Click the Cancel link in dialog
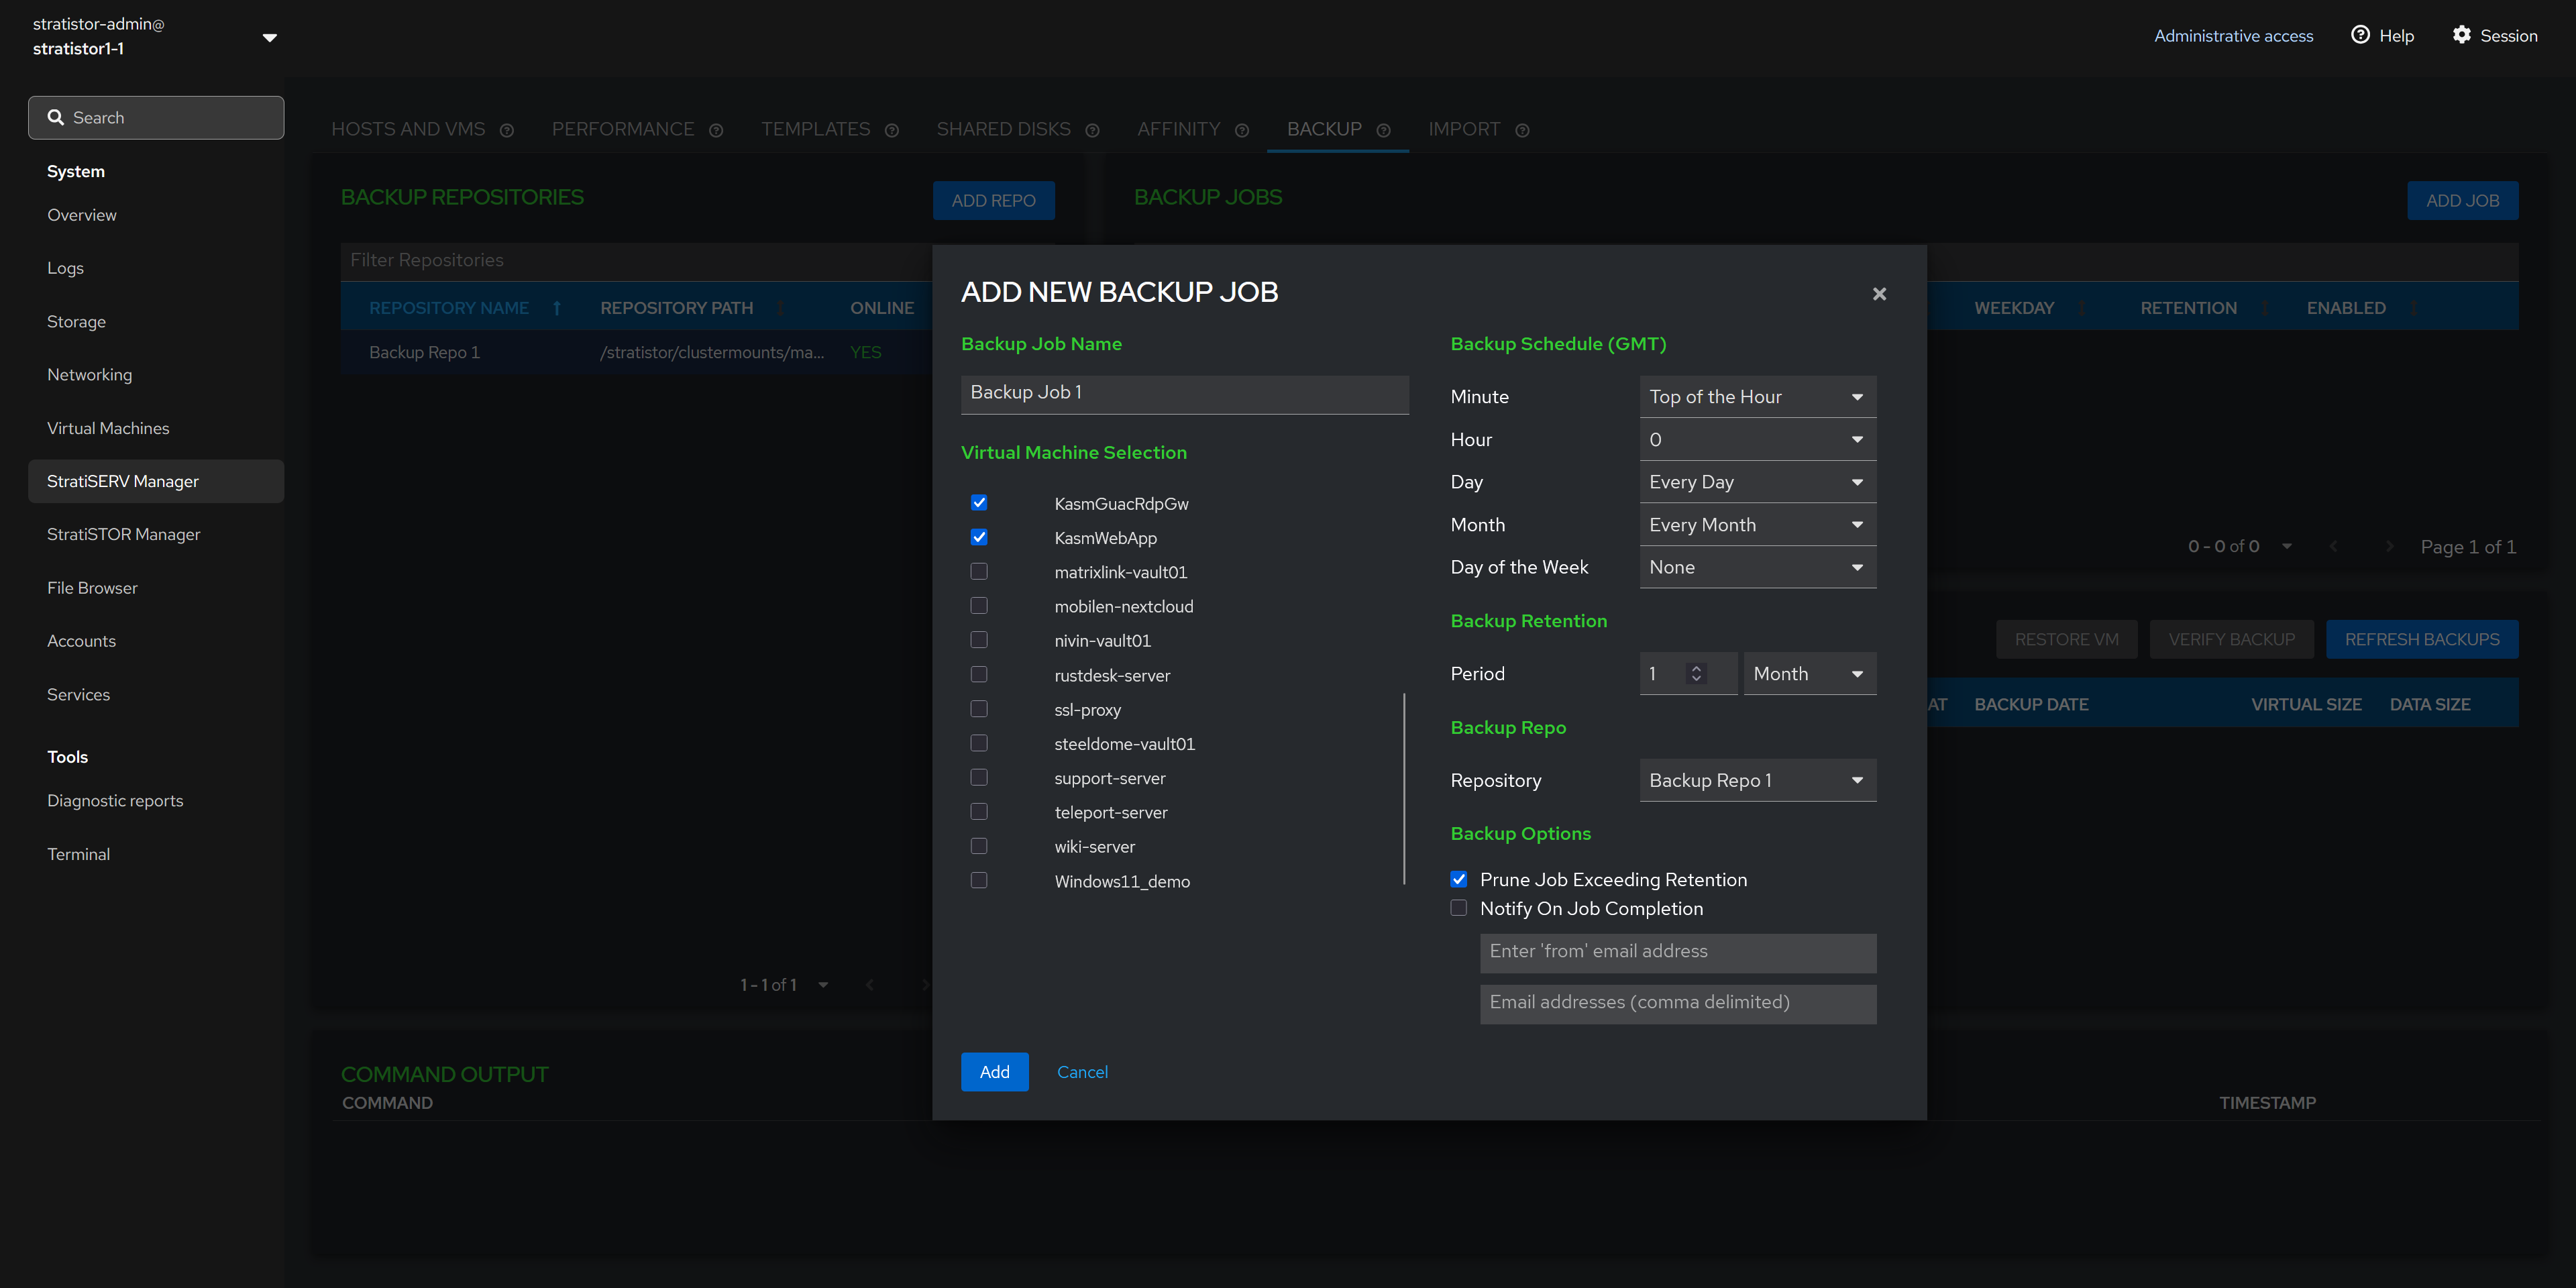 tap(1082, 1072)
